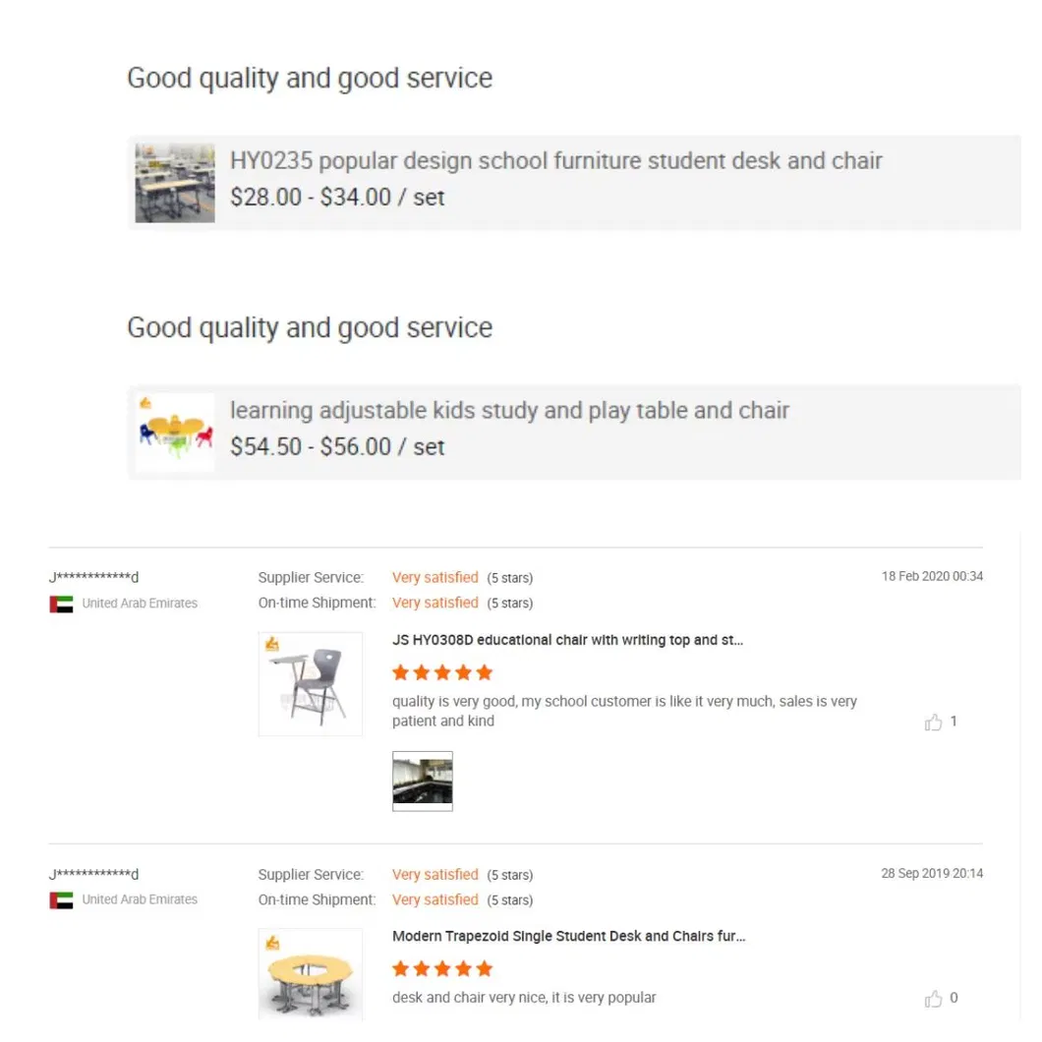Enlarge customer-uploaded photo in first review
The height and width of the screenshot is (1042, 1042).
click(x=423, y=781)
